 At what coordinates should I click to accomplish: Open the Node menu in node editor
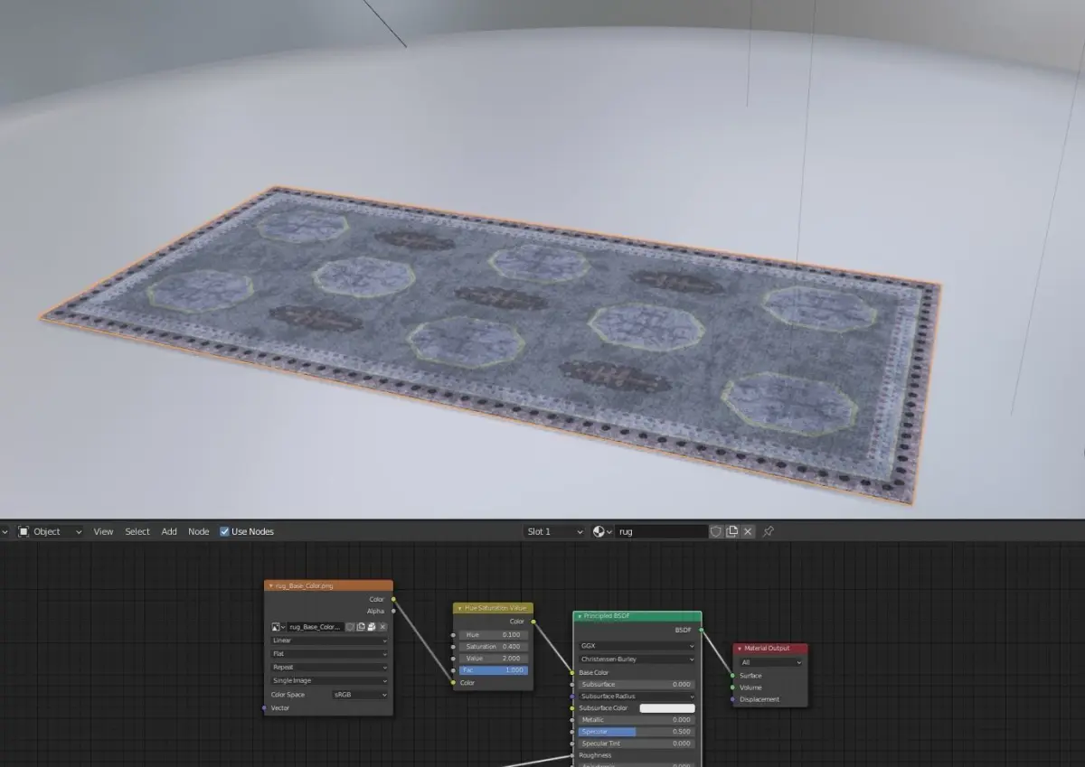pyautogui.click(x=198, y=531)
